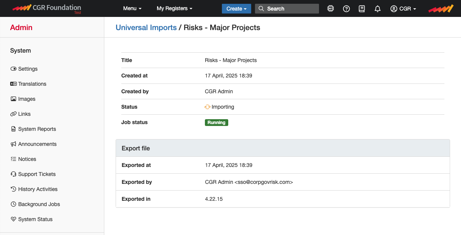Open Translations in the sidebar
461x235 pixels.
[32, 84]
